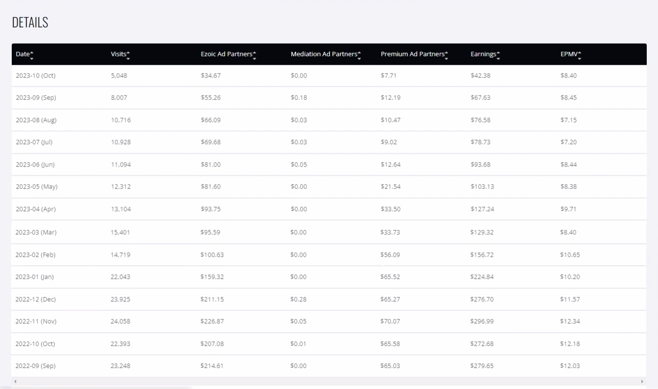The image size is (658, 389).
Task: Click left arrow of horizontal scrollbar
Action: (x=15, y=381)
